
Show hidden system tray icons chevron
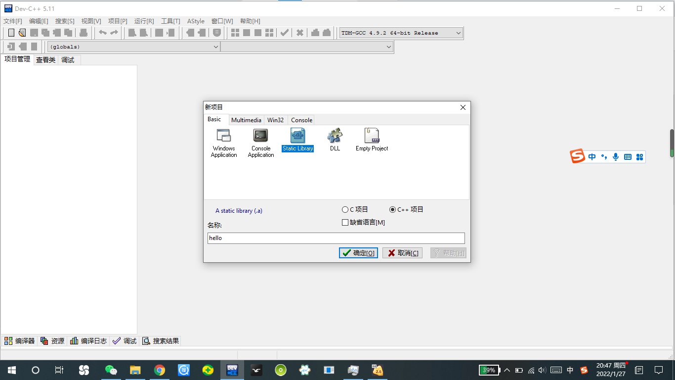tap(507, 370)
